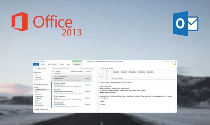Open the Junk Email folder
Viewport: 210px width, 125px height.
click(38, 99)
